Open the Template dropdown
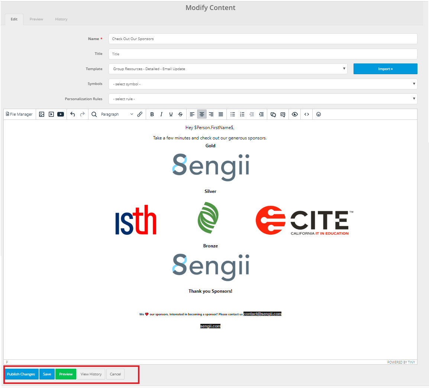This screenshot has height=388, width=429. 228,69
